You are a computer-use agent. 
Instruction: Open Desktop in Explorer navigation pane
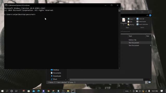coord(55,70)
